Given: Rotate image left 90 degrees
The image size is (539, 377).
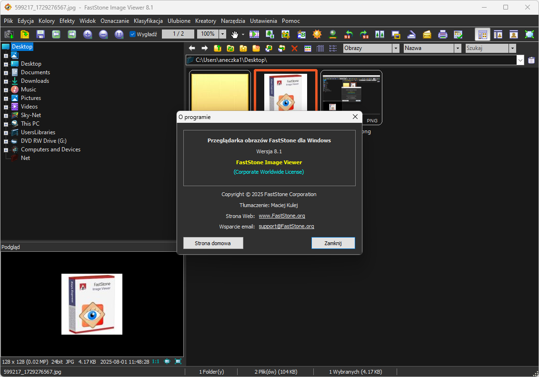Looking at the screenshot, I should click(349, 34).
